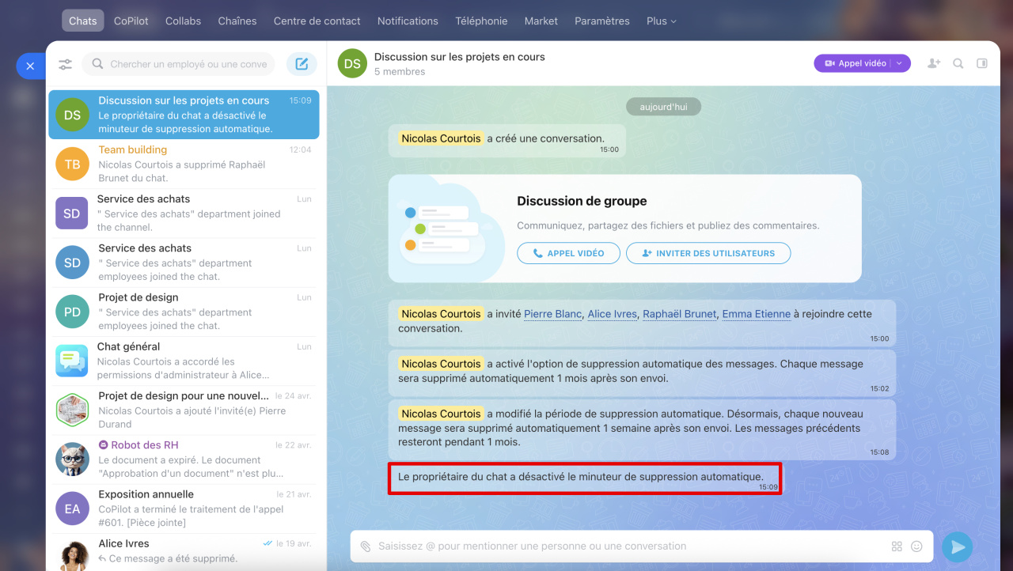Click the message about désactivé le minuteur
The image size is (1013, 571).
(x=585, y=479)
